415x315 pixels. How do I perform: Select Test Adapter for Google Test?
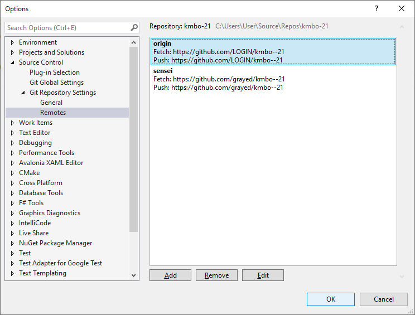pyautogui.click(x=60, y=263)
